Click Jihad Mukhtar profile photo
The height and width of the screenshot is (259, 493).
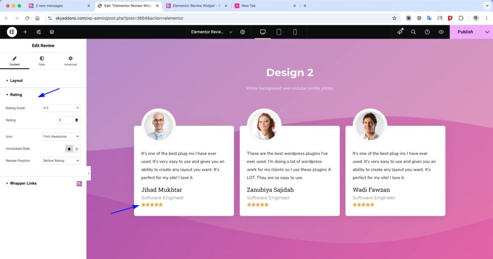pos(158,125)
